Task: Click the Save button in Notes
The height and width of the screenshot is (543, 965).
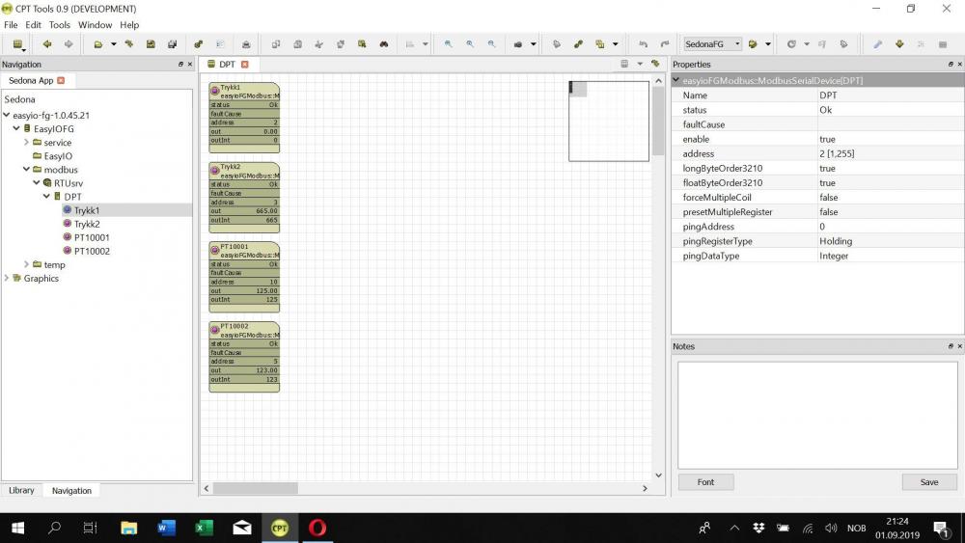Action: [x=928, y=482]
